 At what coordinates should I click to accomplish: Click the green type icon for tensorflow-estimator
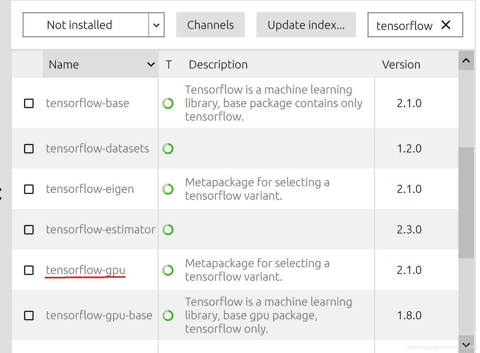[x=168, y=230]
